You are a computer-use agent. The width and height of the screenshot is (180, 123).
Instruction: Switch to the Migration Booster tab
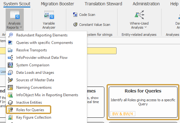point(57,4)
